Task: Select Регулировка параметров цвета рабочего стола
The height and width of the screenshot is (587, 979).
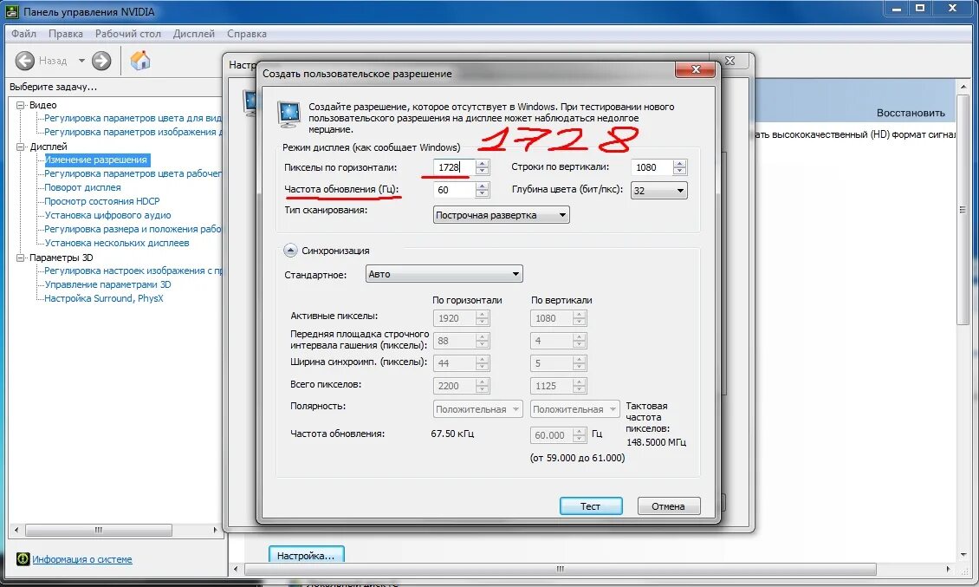Action: (133, 173)
